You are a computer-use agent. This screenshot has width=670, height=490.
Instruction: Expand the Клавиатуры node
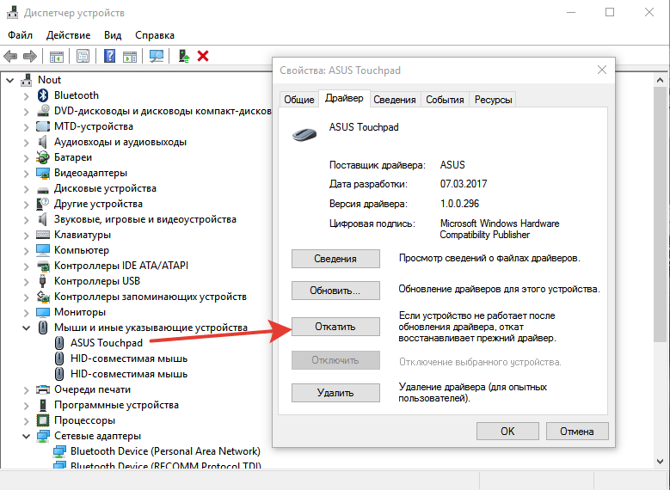coord(26,236)
